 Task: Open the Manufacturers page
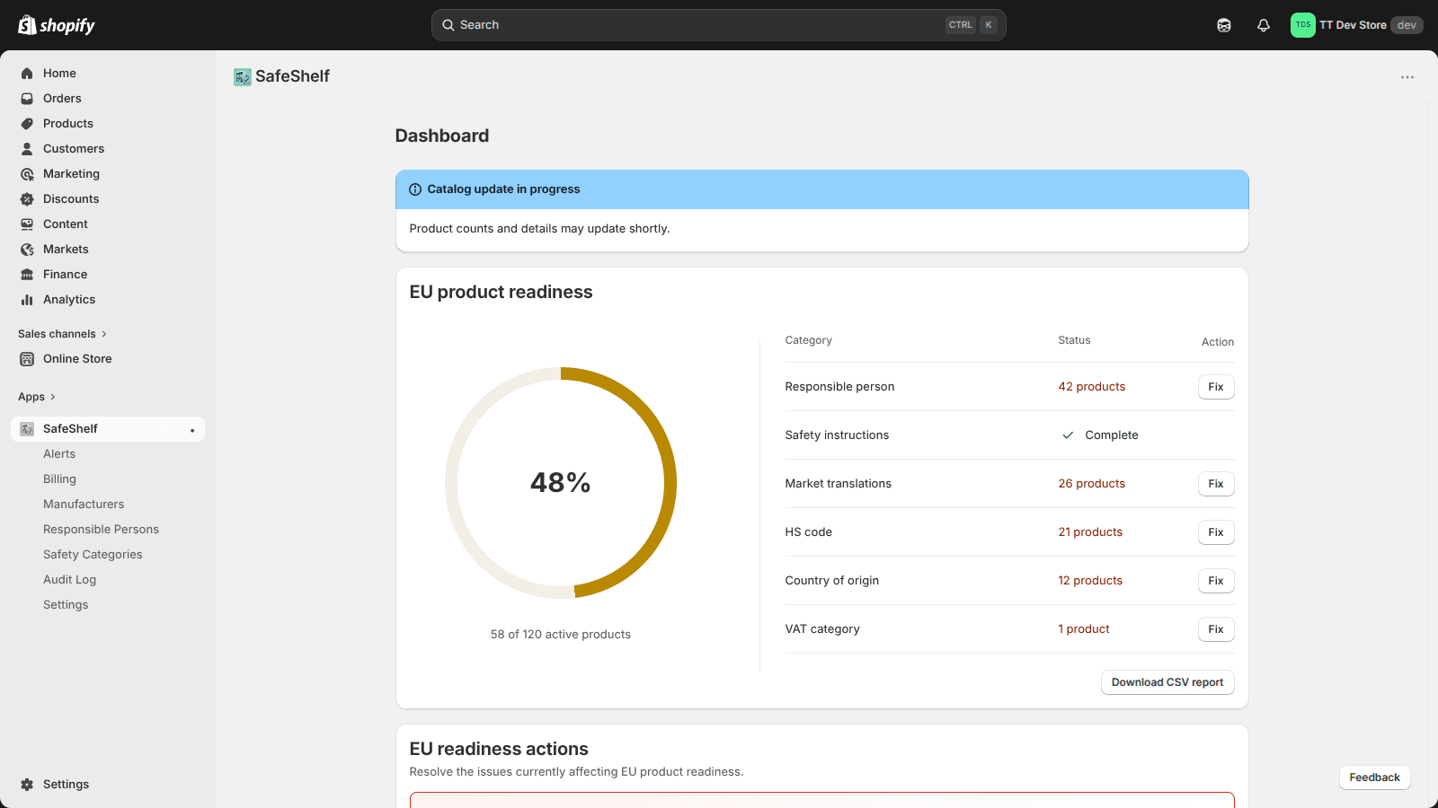pyautogui.click(x=84, y=505)
